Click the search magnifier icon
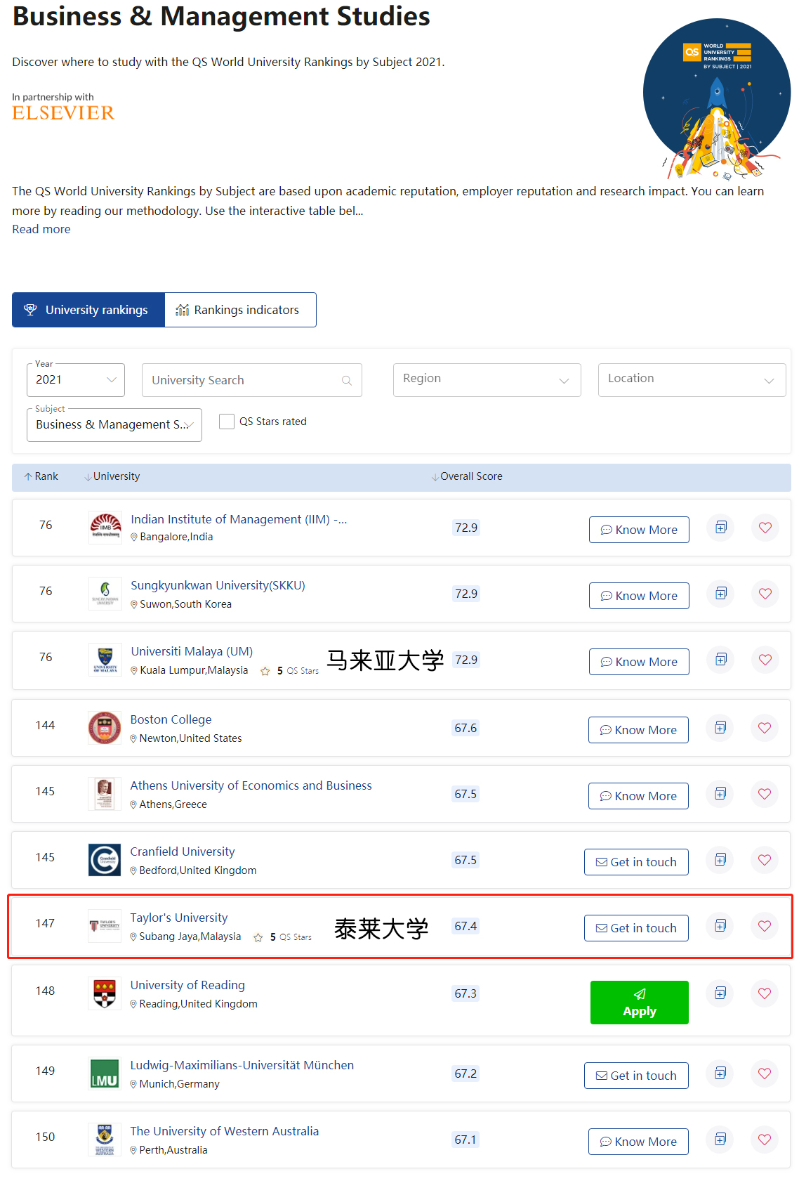The height and width of the screenshot is (1181, 799). pos(347,381)
